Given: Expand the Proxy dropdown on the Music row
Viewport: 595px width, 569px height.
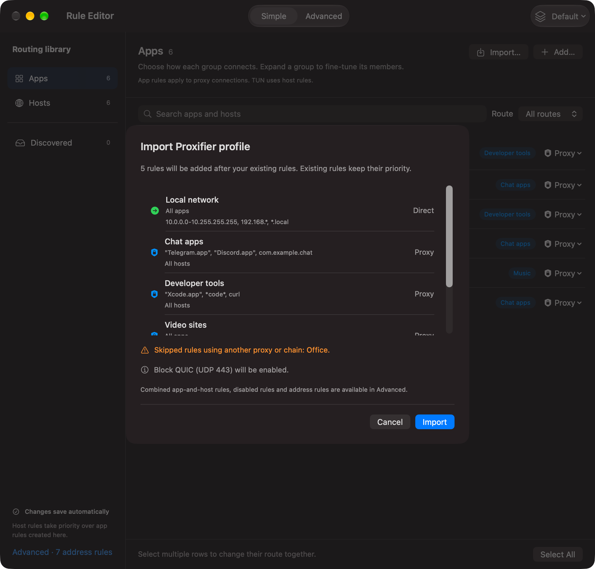Looking at the screenshot, I should 563,273.
